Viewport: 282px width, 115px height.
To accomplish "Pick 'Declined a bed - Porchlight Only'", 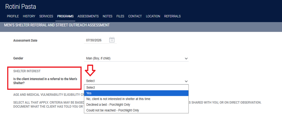I will 136,105.
